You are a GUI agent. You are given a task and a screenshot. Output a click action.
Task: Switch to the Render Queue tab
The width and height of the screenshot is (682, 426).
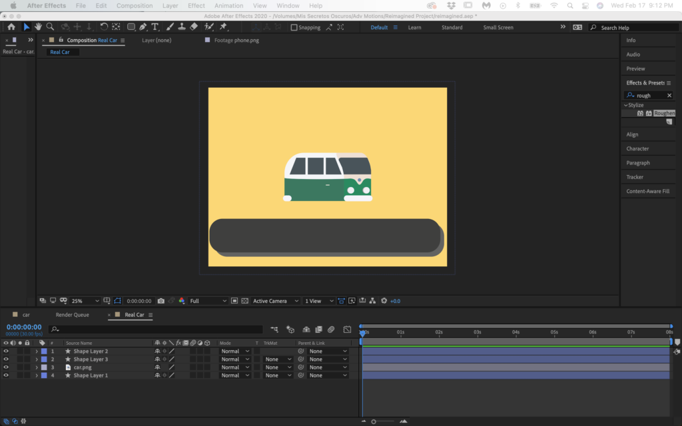pyautogui.click(x=72, y=315)
